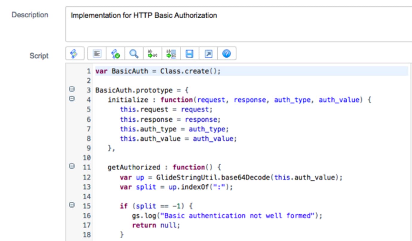This screenshot has width=412, height=241.
Task: Collapse the initialize function fold at line 4
Action: click(x=72, y=99)
